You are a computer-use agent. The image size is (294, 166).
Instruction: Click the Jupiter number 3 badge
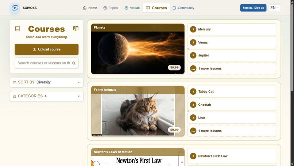click(193, 56)
